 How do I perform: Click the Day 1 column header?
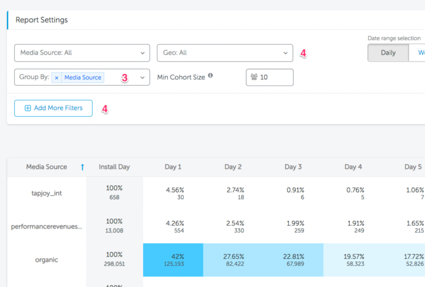tap(173, 167)
